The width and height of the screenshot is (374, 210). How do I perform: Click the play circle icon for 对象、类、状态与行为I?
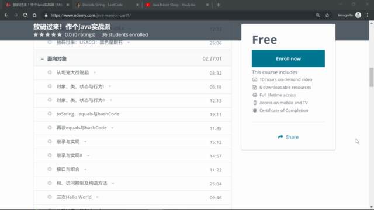click(x=50, y=86)
